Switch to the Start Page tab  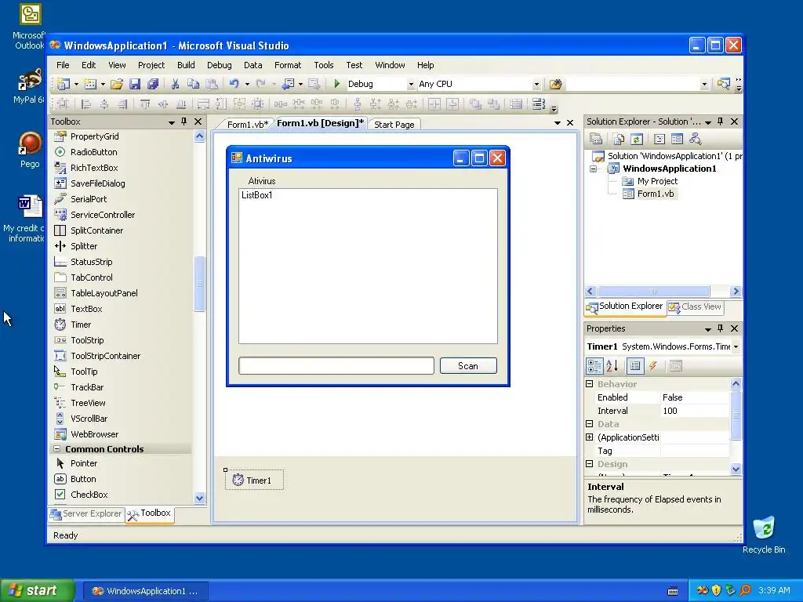point(394,125)
